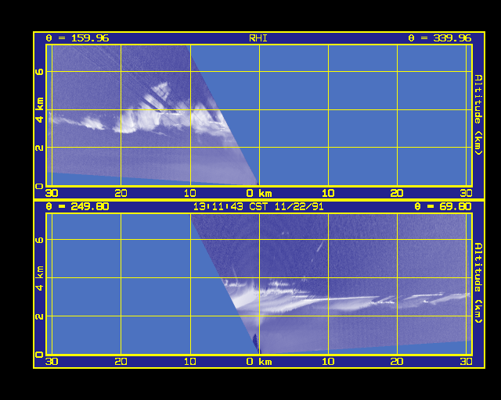The height and width of the screenshot is (400, 501).
Task: Click the right "20" range label under bottom panel
Action: (x=397, y=362)
